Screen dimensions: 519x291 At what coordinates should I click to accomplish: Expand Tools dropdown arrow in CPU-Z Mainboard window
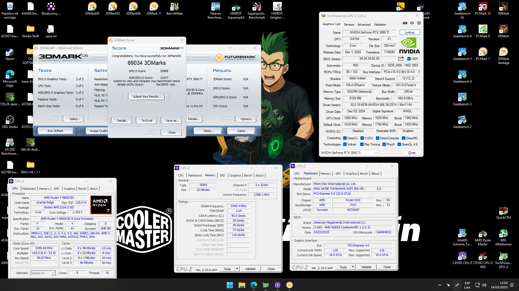[x=353, y=267]
